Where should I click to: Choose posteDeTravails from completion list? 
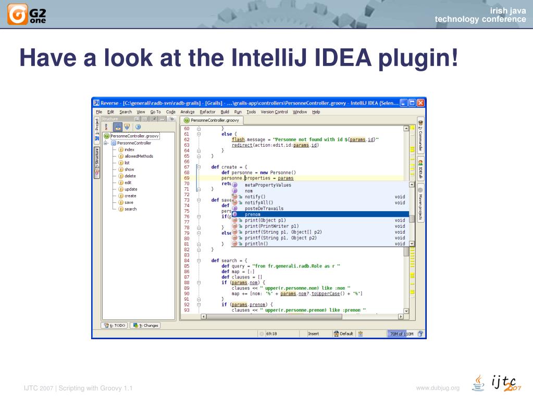pos(320,208)
